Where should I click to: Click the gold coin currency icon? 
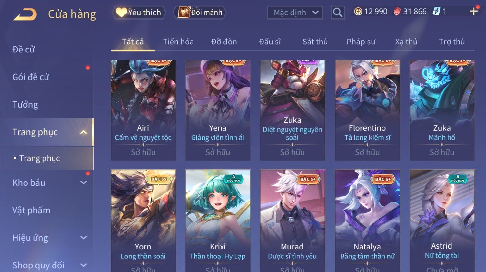358,12
